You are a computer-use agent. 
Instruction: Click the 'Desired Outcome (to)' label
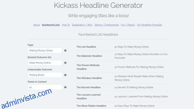(x=39, y=57)
